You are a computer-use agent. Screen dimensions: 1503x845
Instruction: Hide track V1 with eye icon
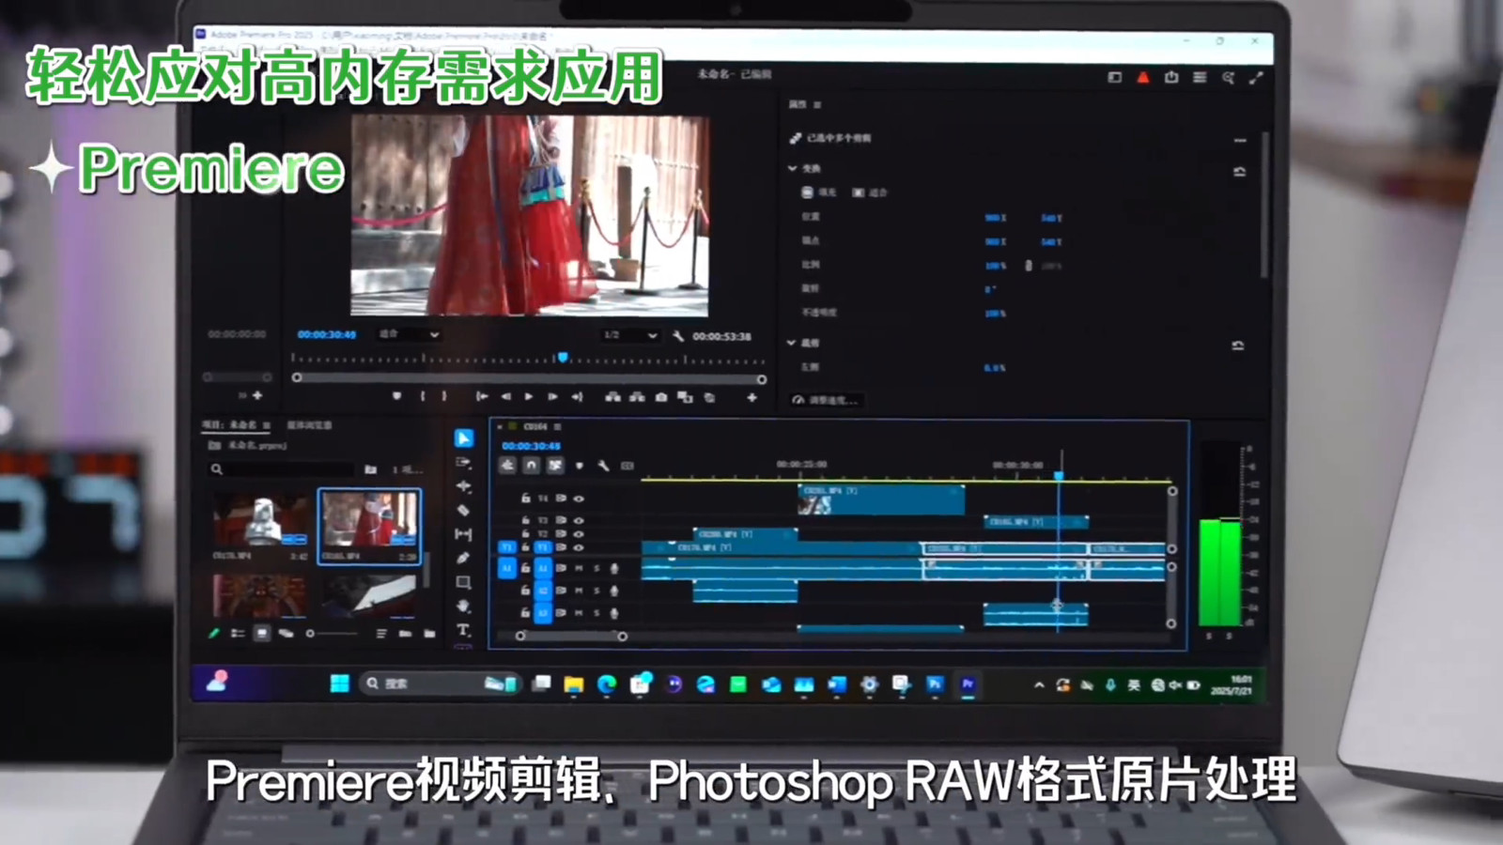click(579, 547)
